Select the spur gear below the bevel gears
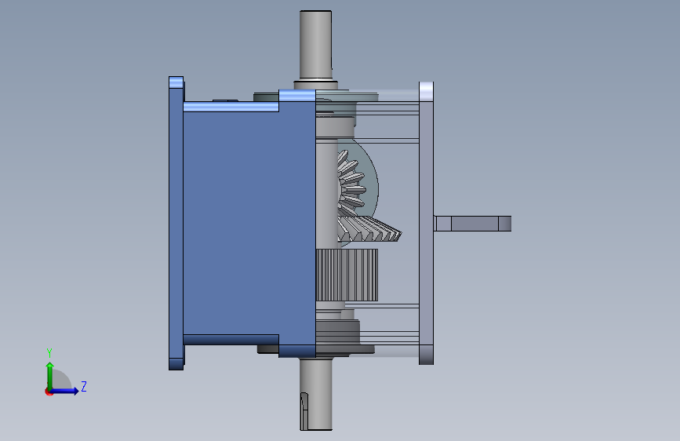 tap(347, 275)
